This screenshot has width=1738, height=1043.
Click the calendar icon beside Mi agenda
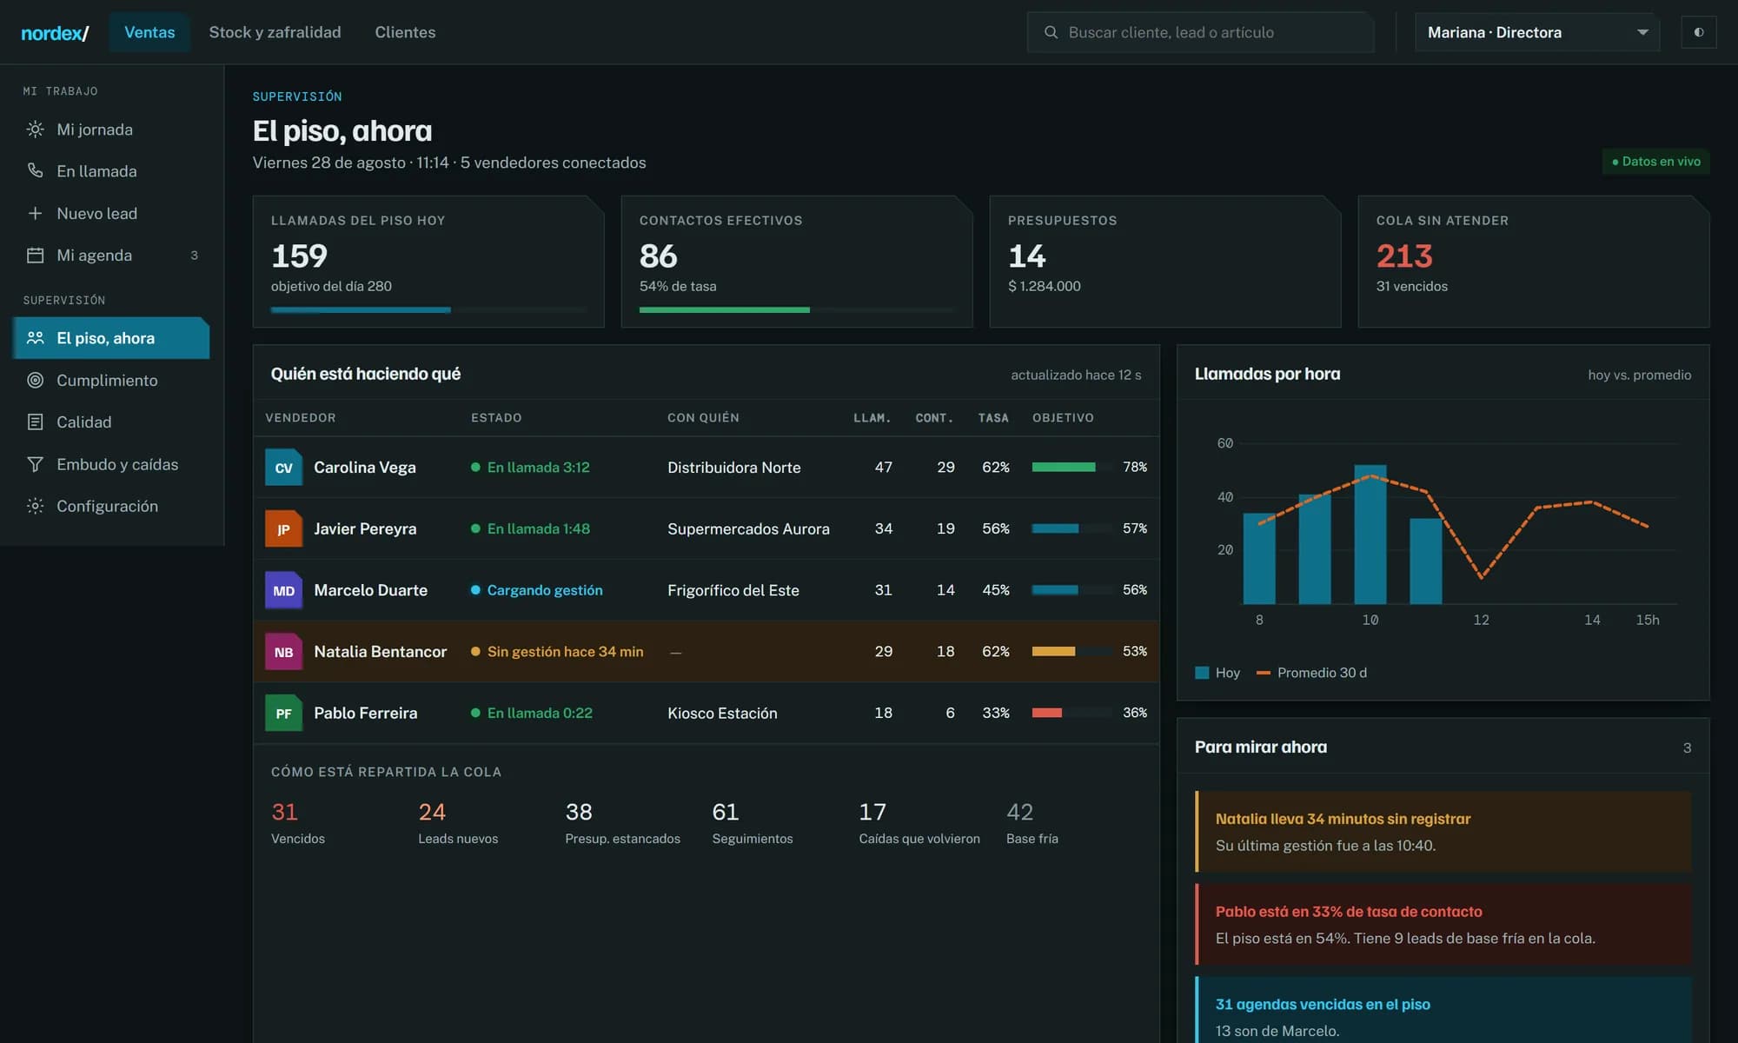click(x=35, y=256)
